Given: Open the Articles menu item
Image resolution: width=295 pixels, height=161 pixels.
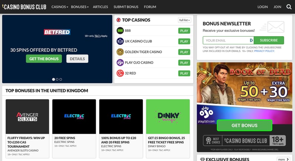Looking at the screenshot, I should (x=100, y=7).
